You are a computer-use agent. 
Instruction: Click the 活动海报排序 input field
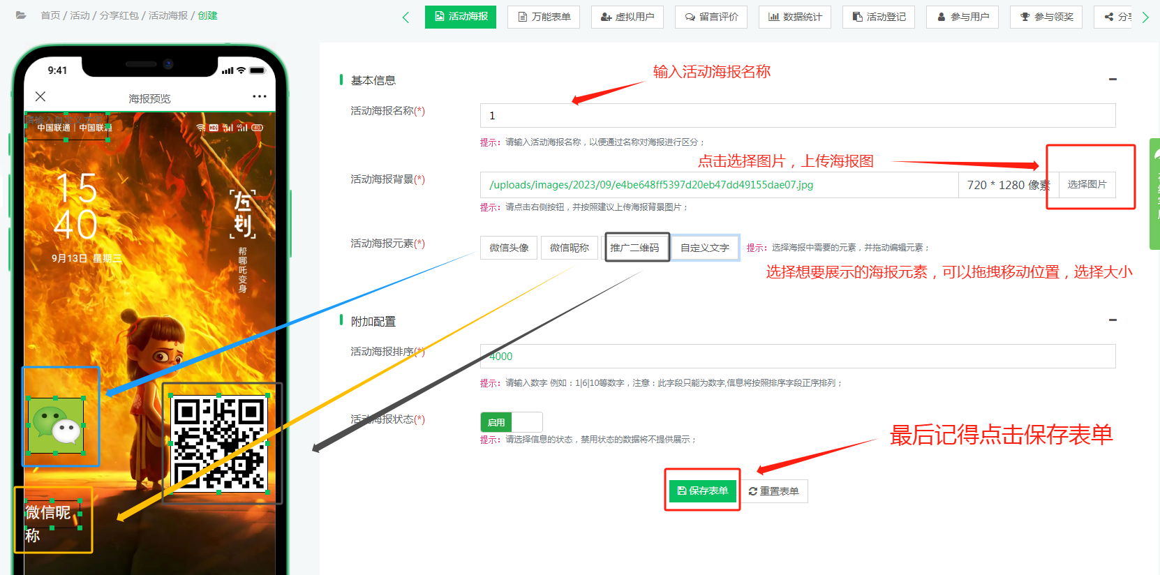[798, 357]
